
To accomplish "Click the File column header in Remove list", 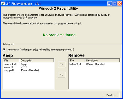I will (77, 60).
